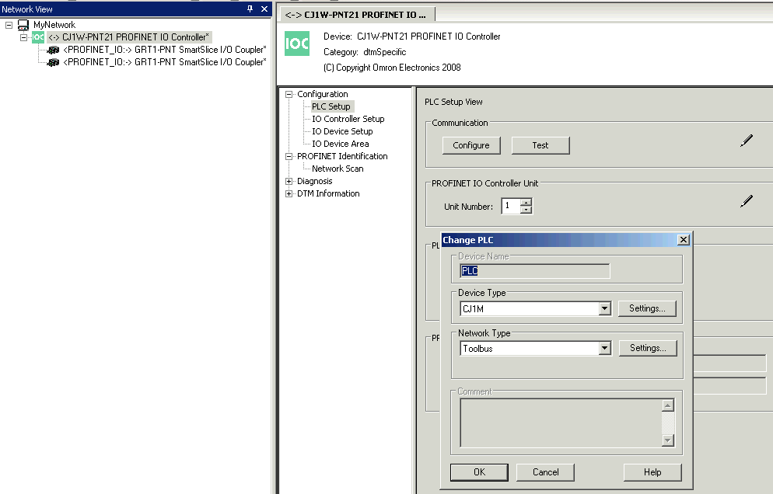The width and height of the screenshot is (773, 494).
Task: Open Network Type Settings button
Action: pos(648,348)
